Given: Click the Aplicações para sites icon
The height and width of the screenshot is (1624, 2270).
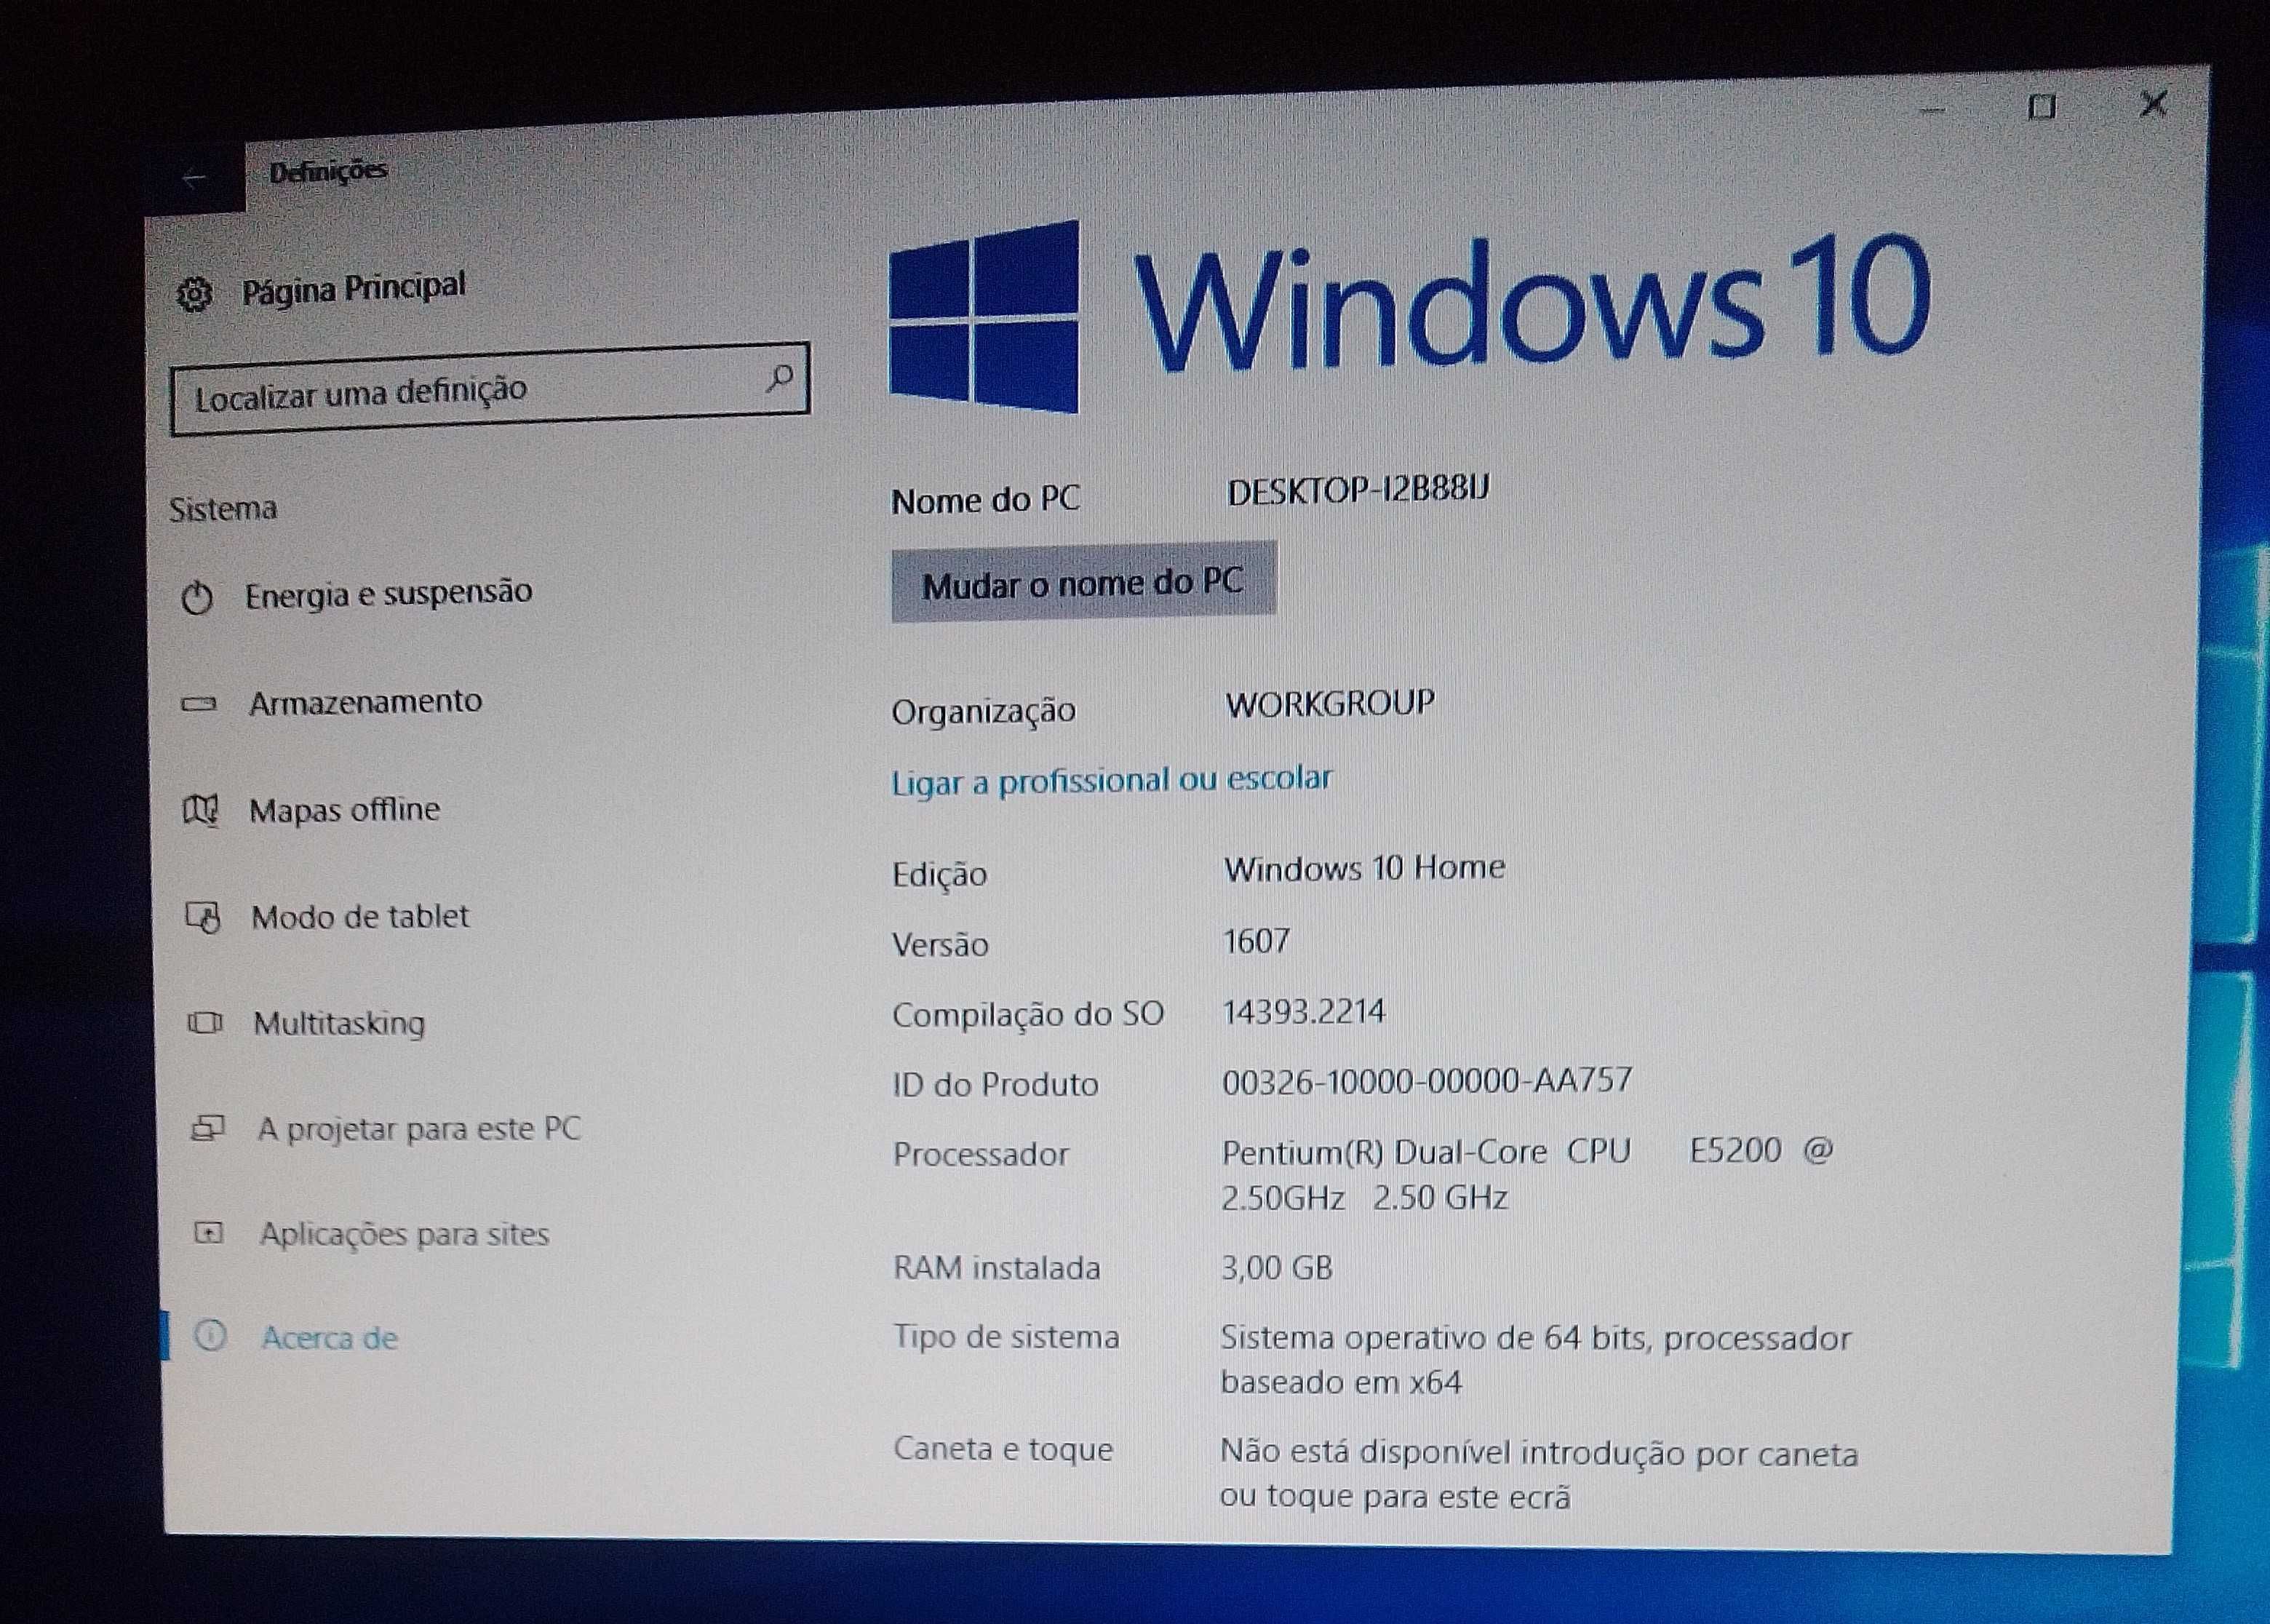Looking at the screenshot, I should pyautogui.click(x=208, y=1234).
